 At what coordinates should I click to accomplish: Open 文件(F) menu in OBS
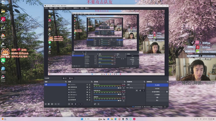[46, 8]
